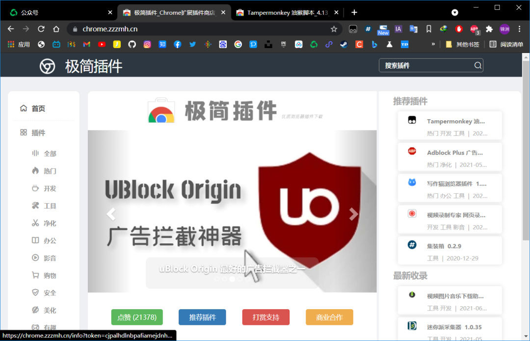Open the IDM globe extension icon
The image size is (530, 341).
click(444, 29)
